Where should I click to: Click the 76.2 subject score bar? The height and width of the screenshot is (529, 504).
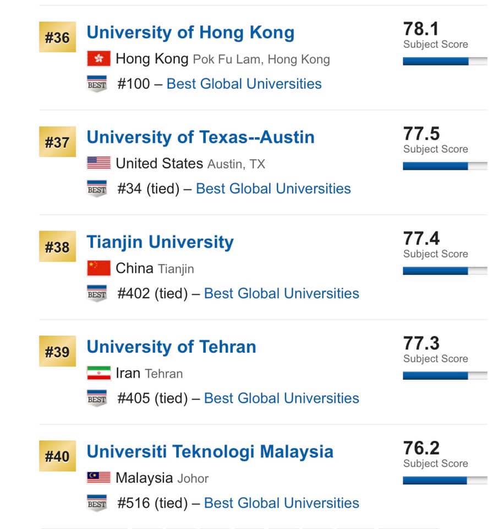tap(445, 480)
